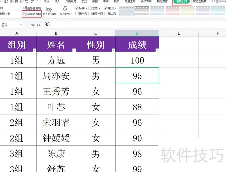Click Convert to Range (转换为区域) button
Screen dimensions: 226x172
32,14
